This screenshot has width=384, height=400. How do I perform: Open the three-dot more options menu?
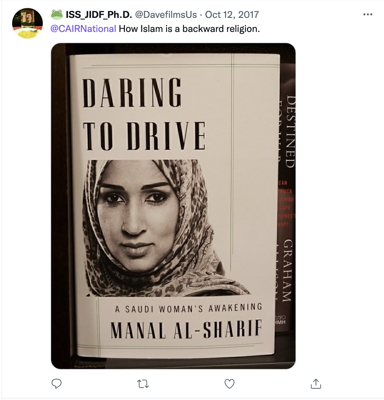[368, 15]
